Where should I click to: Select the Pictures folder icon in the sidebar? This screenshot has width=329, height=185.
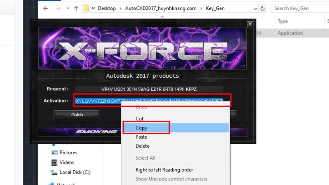tap(54, 153)
